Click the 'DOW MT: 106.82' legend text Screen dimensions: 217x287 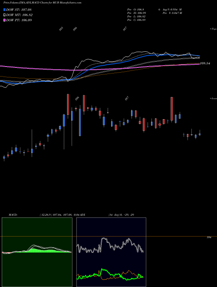[x=20, y=15]
